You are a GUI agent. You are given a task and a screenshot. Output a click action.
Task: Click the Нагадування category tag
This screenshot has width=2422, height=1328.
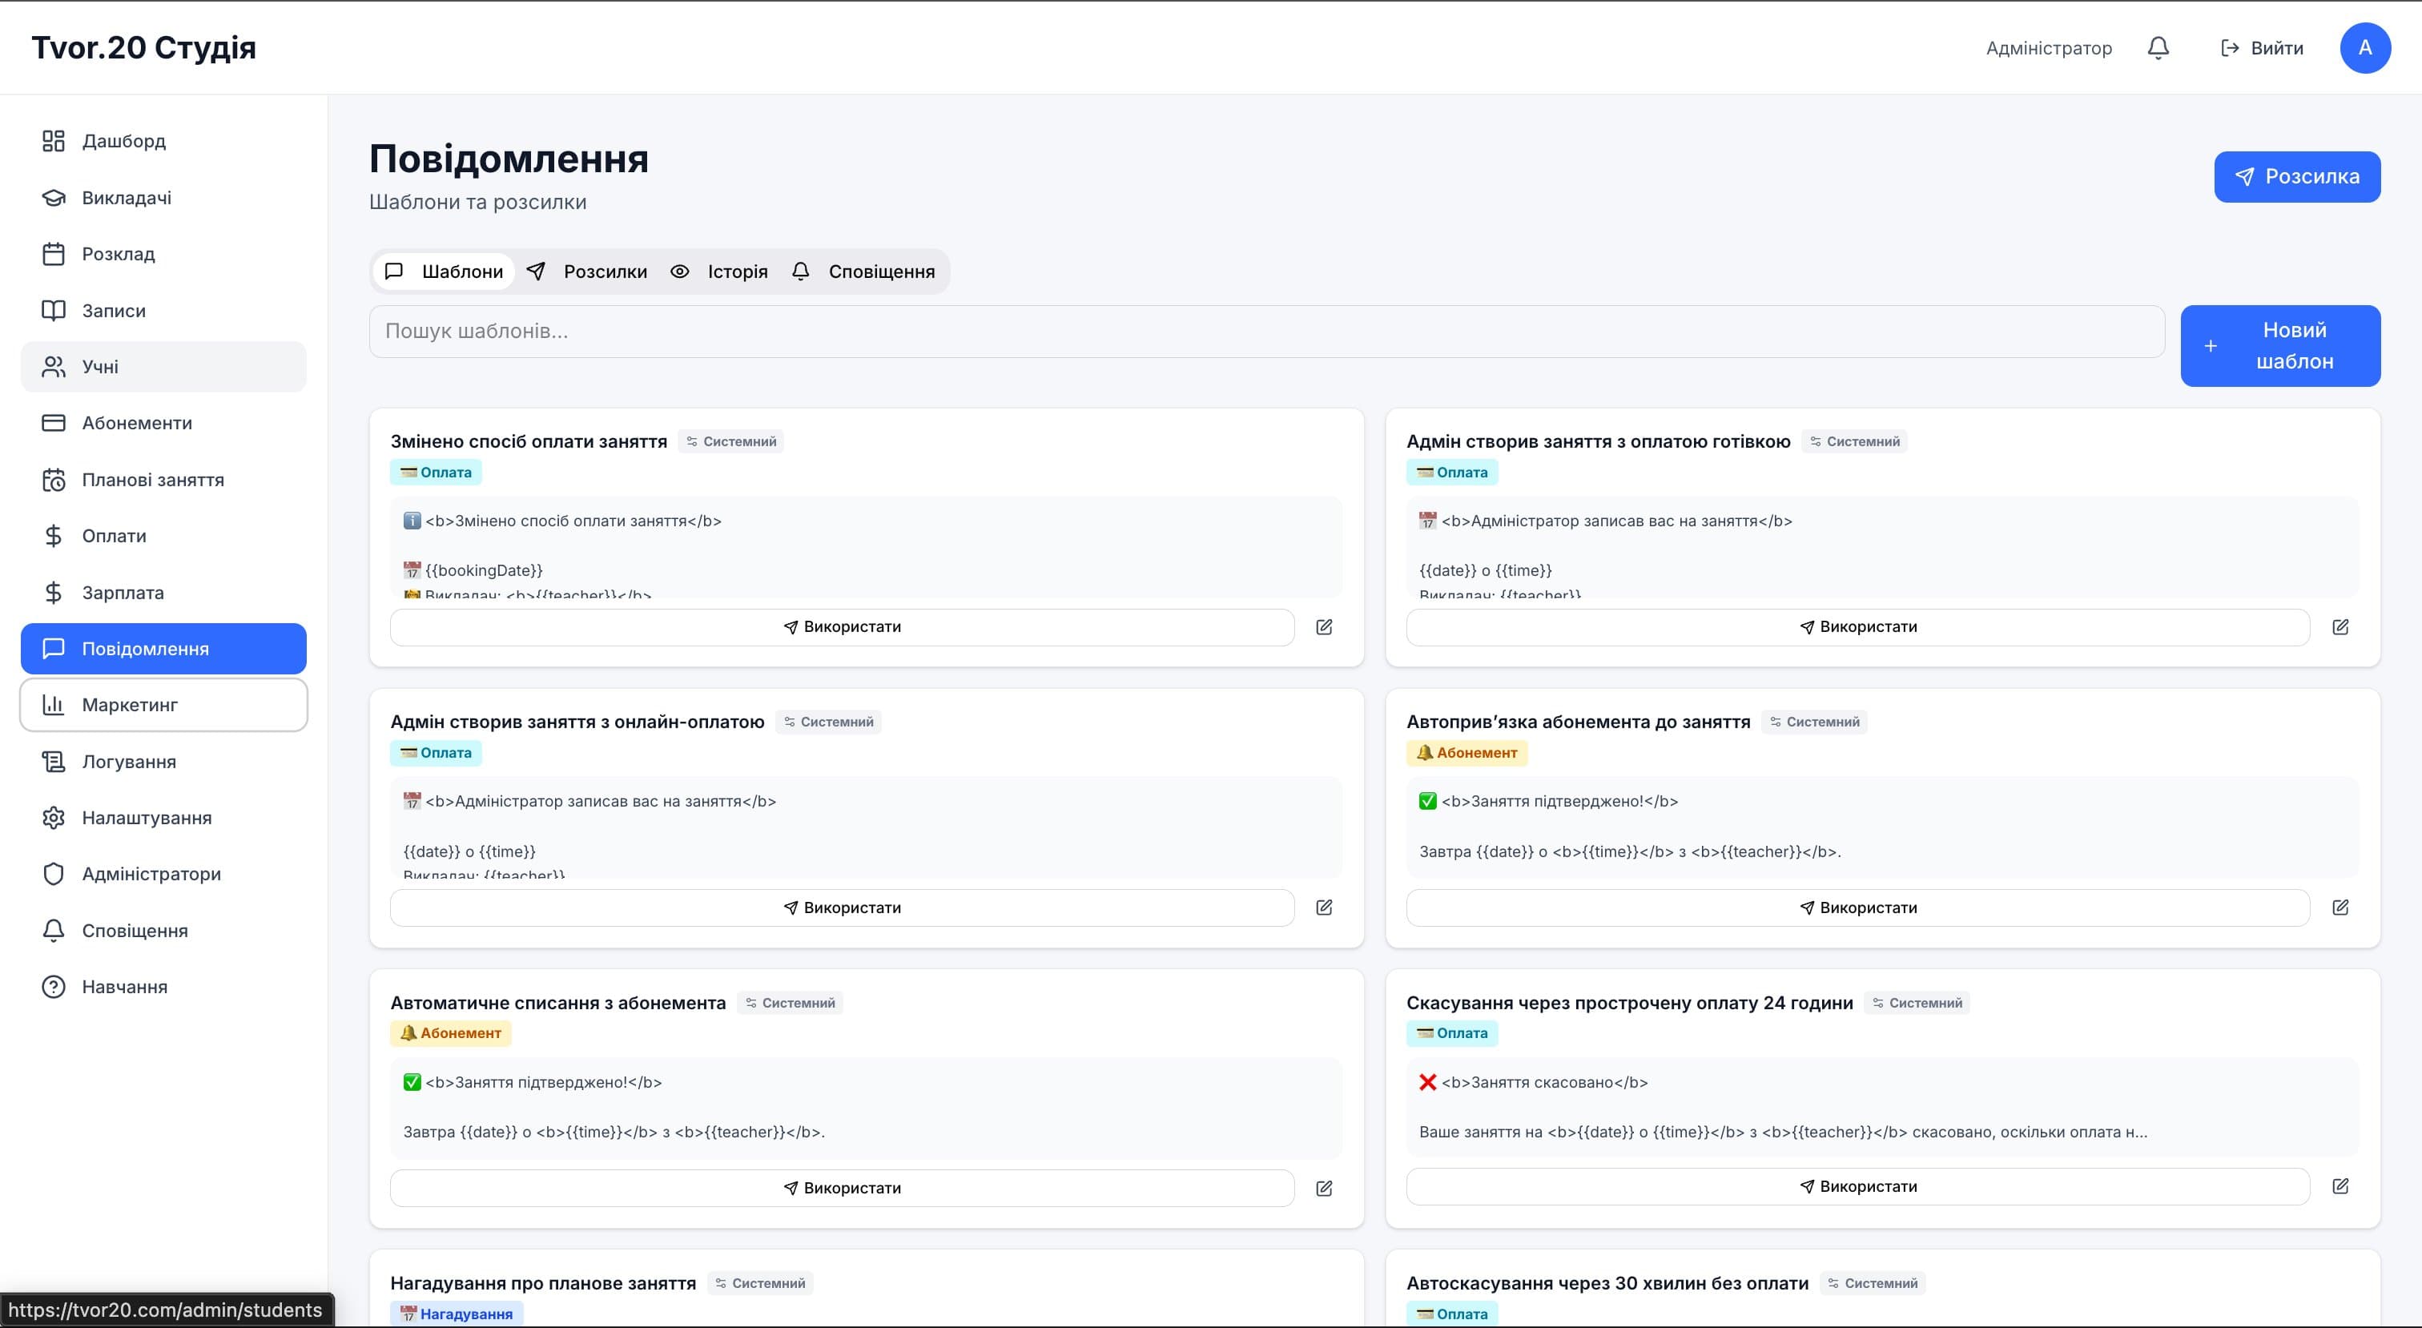(x=457, y=1314)
